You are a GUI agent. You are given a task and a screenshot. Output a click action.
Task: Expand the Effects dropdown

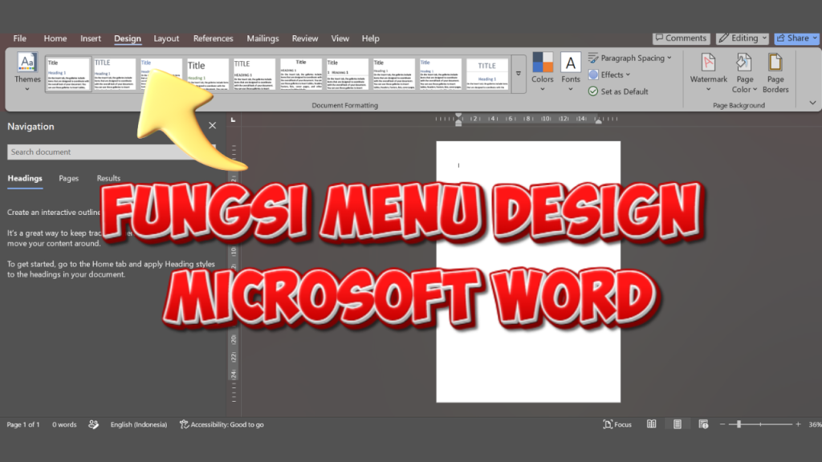pyautogui.click(x=609, y=75)
